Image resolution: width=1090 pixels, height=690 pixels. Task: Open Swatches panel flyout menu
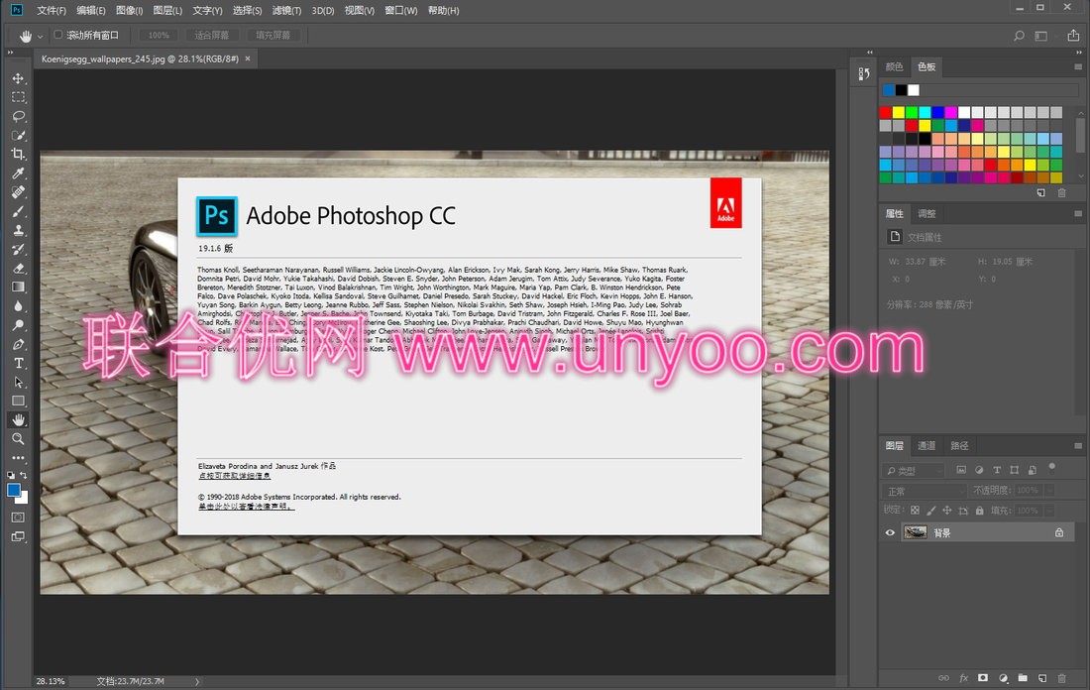click(x=1078, y=66)
